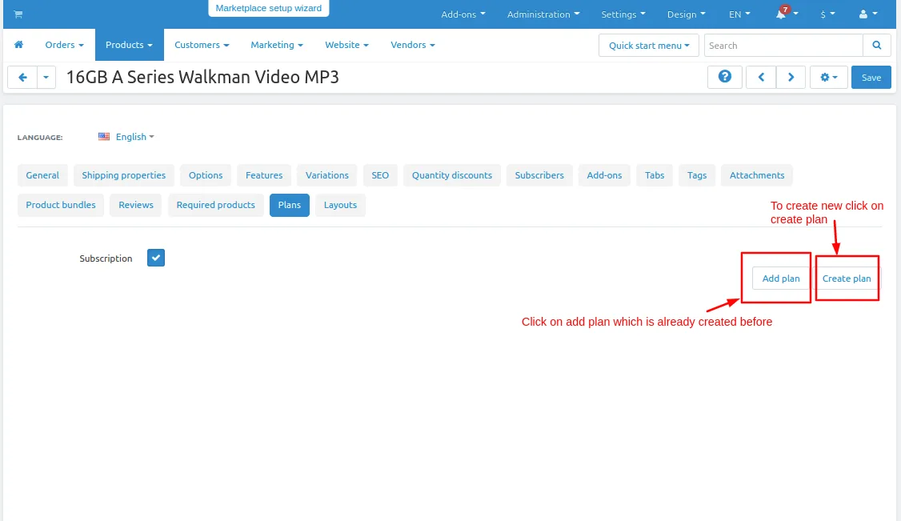Viewport: 901px width, 521px height.
Task: Click the Add plan button
Action: coord(781,279)
